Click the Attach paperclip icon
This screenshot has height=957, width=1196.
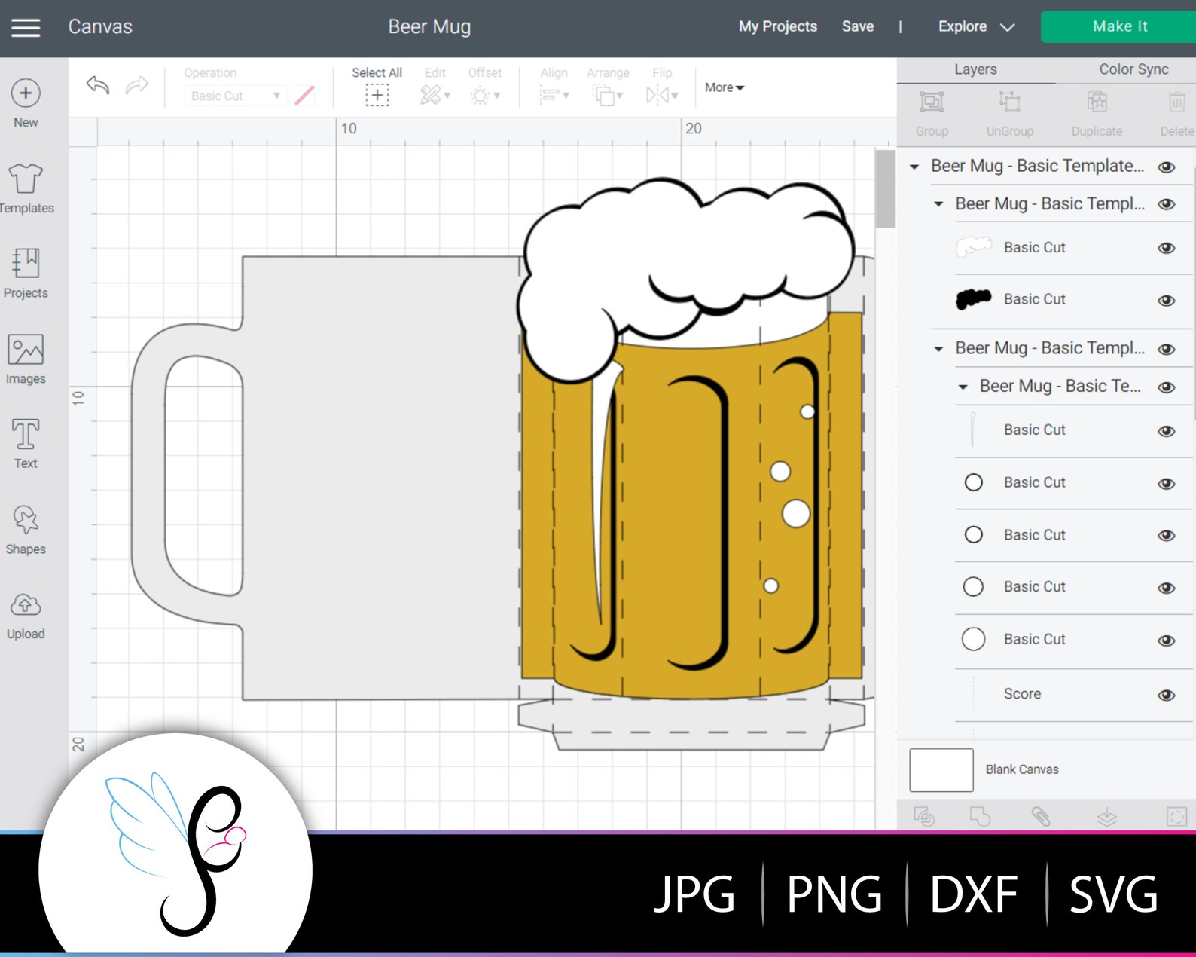(x=1040, y=816)
